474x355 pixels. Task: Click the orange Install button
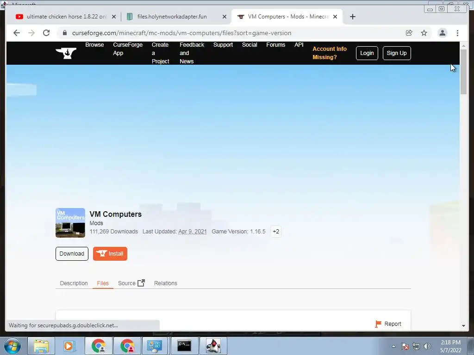pos(110,254)
